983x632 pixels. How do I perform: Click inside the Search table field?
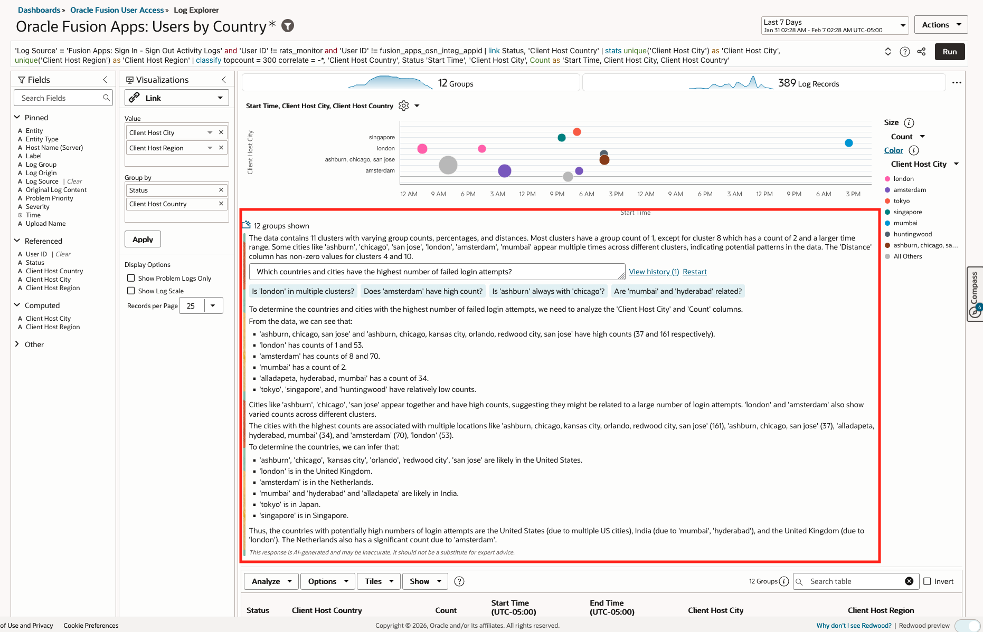coord(845,581)
